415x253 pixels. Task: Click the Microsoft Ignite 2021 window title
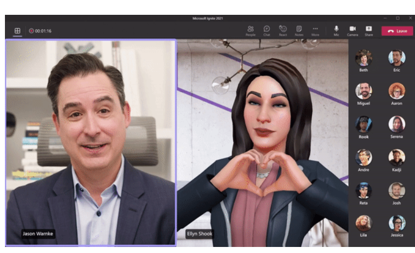point(207,18)
